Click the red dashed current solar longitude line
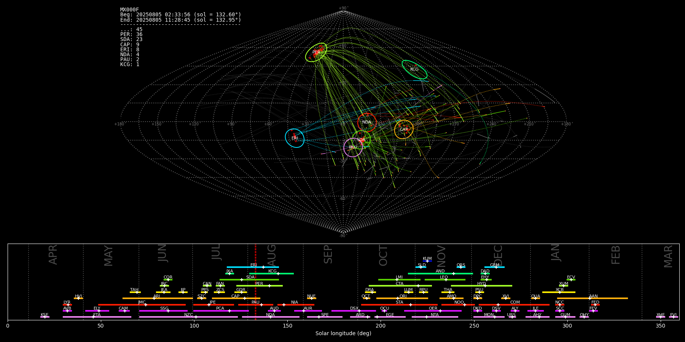This screenshot has width=685, height=342. click(255, 282)
